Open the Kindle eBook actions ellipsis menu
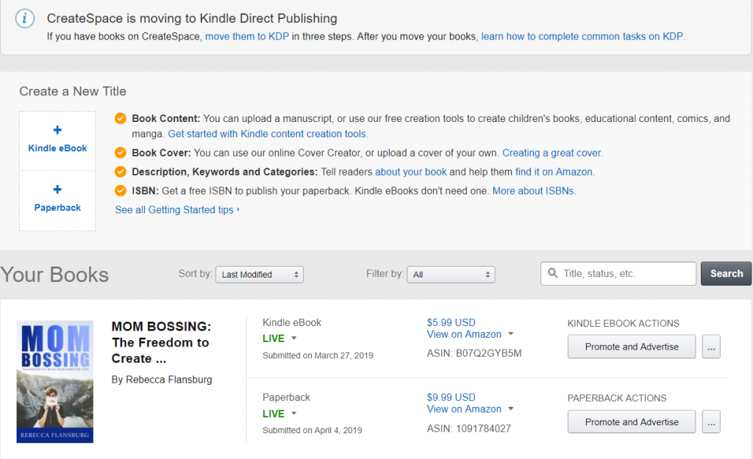753x459 pixels. pos(711,347)
